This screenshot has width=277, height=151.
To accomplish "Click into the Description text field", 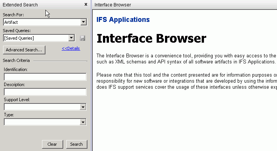I will point(45,92).
